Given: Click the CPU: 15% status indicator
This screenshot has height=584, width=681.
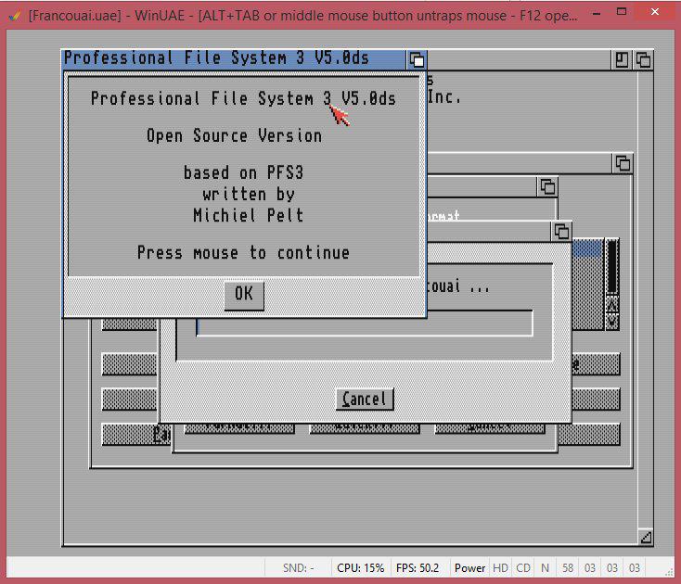Looking at the screenshot, I should [361, 568].
